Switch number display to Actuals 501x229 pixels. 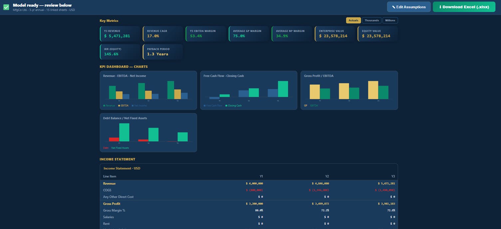pos(353,20)
